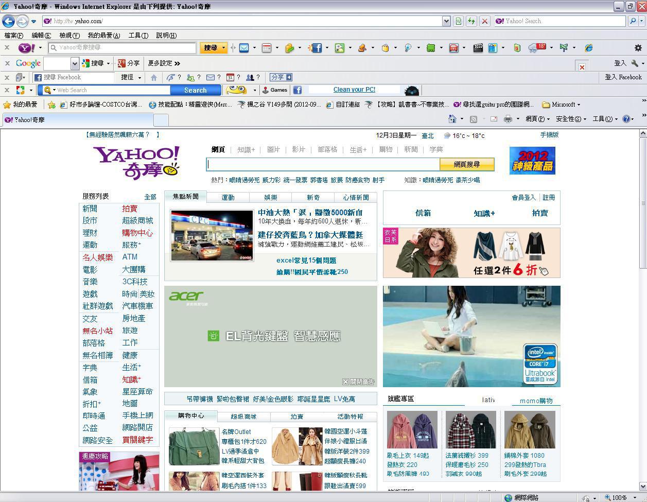The height and width of the screenshot is (502, 647).
Task: Open the weather icon showing 18° badge
Action: coord(536,48)
